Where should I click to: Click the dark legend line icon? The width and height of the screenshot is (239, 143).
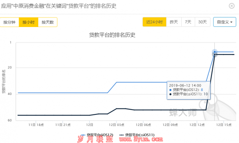[121, 135]
